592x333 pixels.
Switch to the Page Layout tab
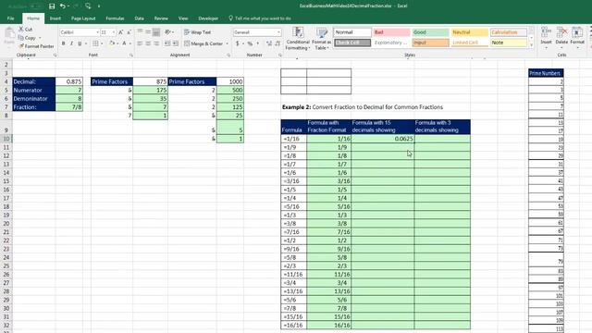pyautogui.click(x=83, y=18)
